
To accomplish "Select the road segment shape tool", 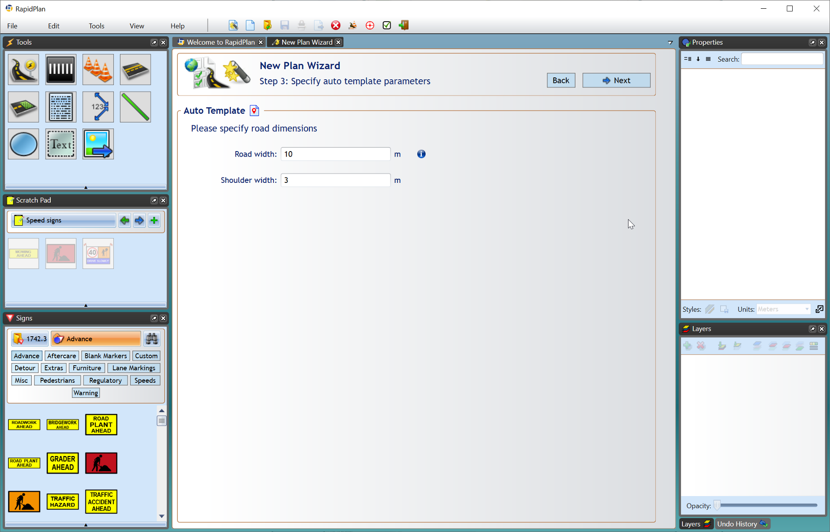I will pos(136,70).
